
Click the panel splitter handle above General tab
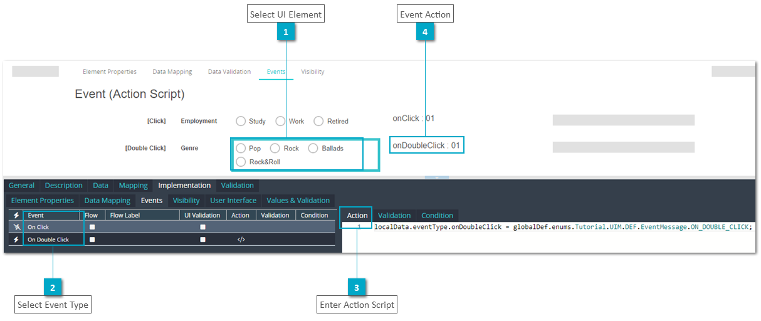pos(437,177)
